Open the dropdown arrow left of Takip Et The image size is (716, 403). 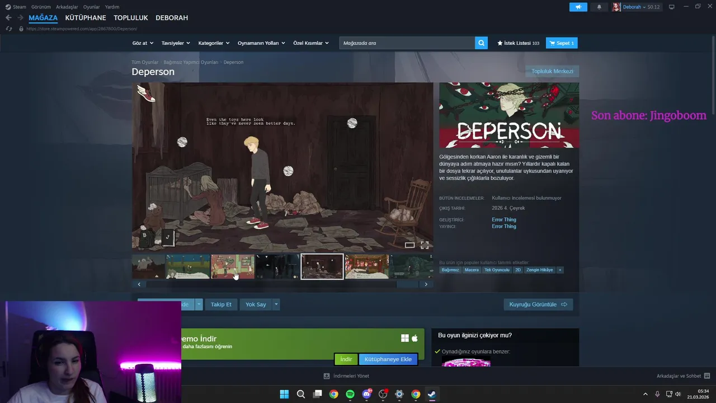click(199, 304)
